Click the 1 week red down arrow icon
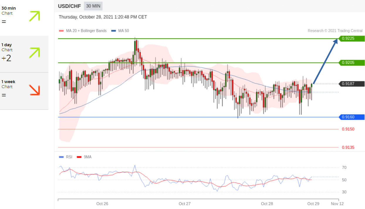The width and height of the screenshot is (365, 209). coord(34,90)
